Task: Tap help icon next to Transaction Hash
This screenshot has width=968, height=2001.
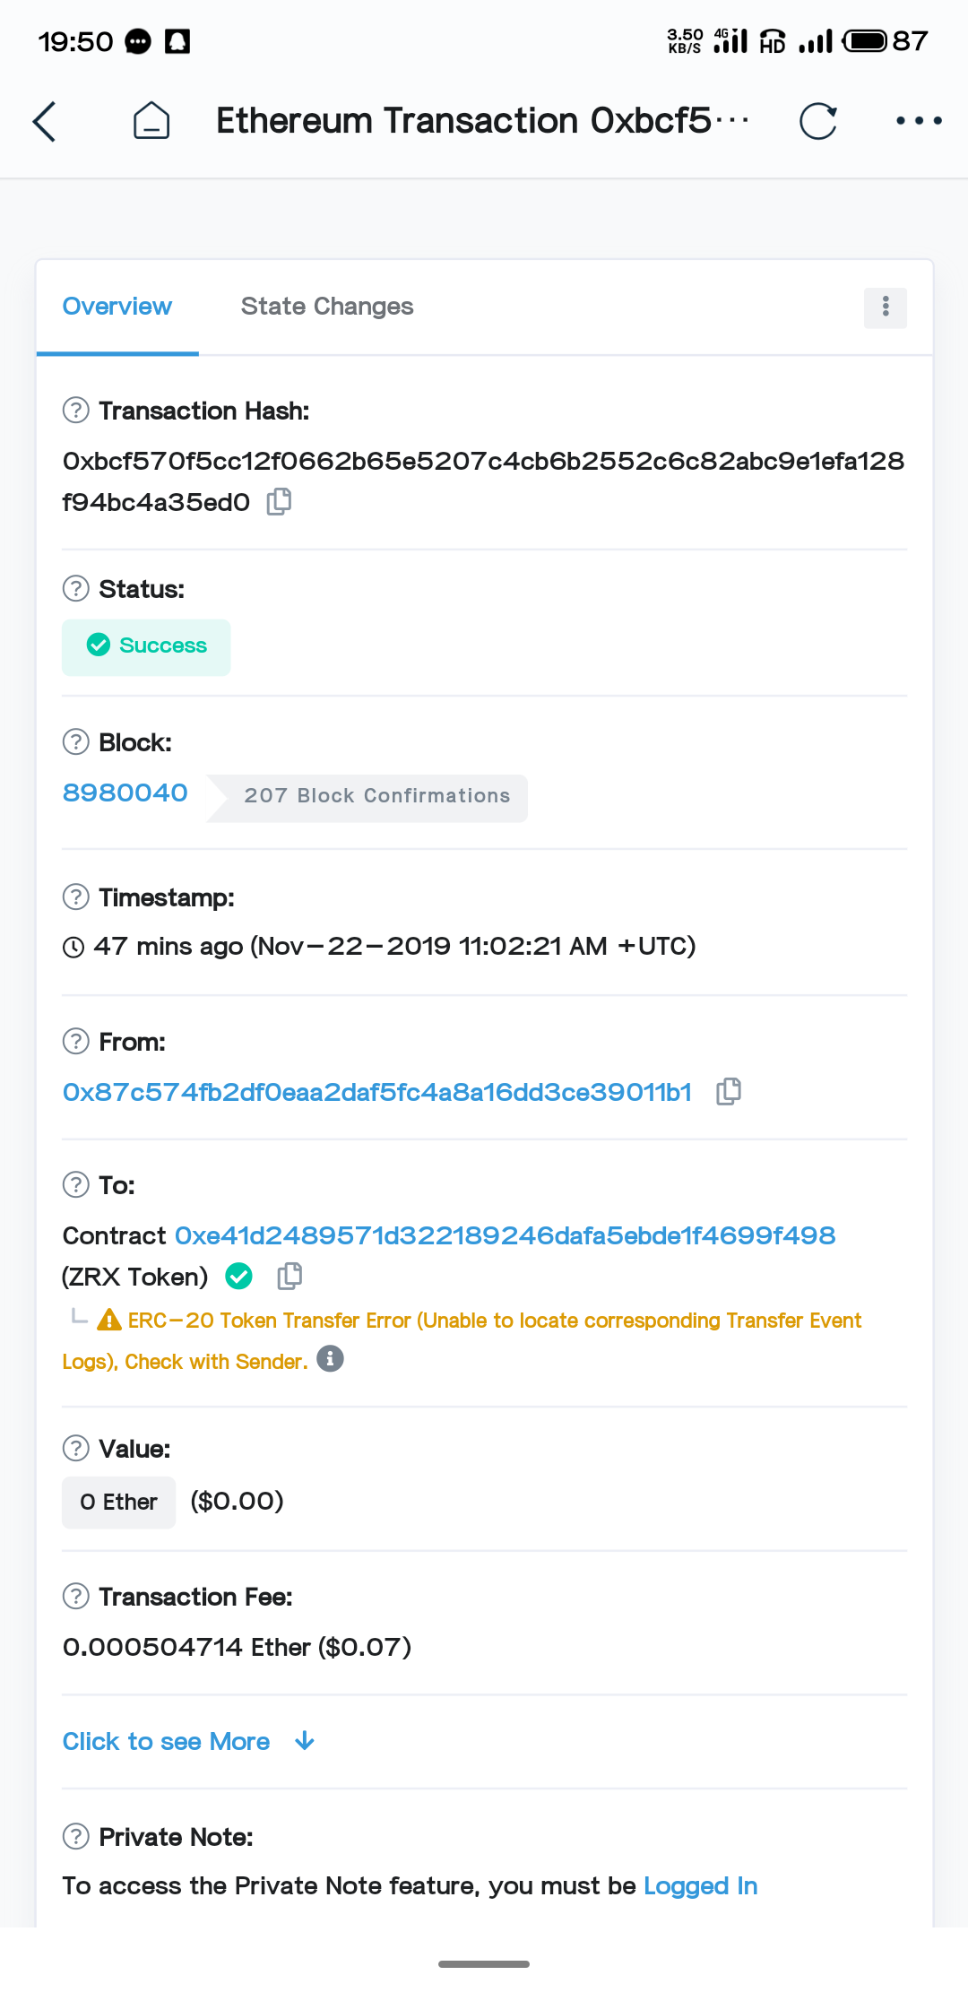Action: [76, 411]
